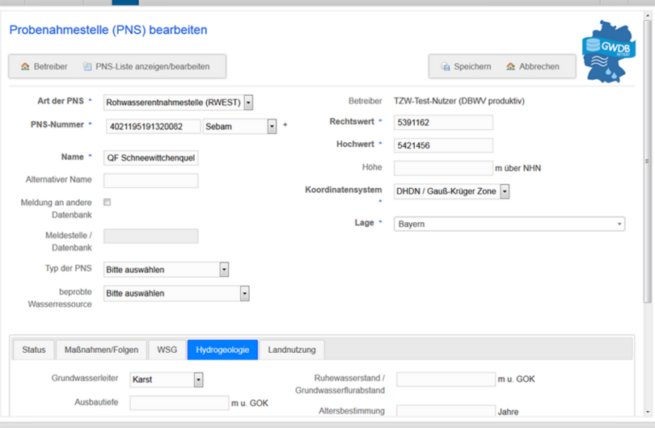Image resolution: width=655 pixels, height=428 pixels.
Task: Open the beprobte Wasserressource dropdown
Action: tap(244, 293)
